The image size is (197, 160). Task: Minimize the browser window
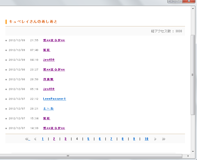(x=171, y=1)
